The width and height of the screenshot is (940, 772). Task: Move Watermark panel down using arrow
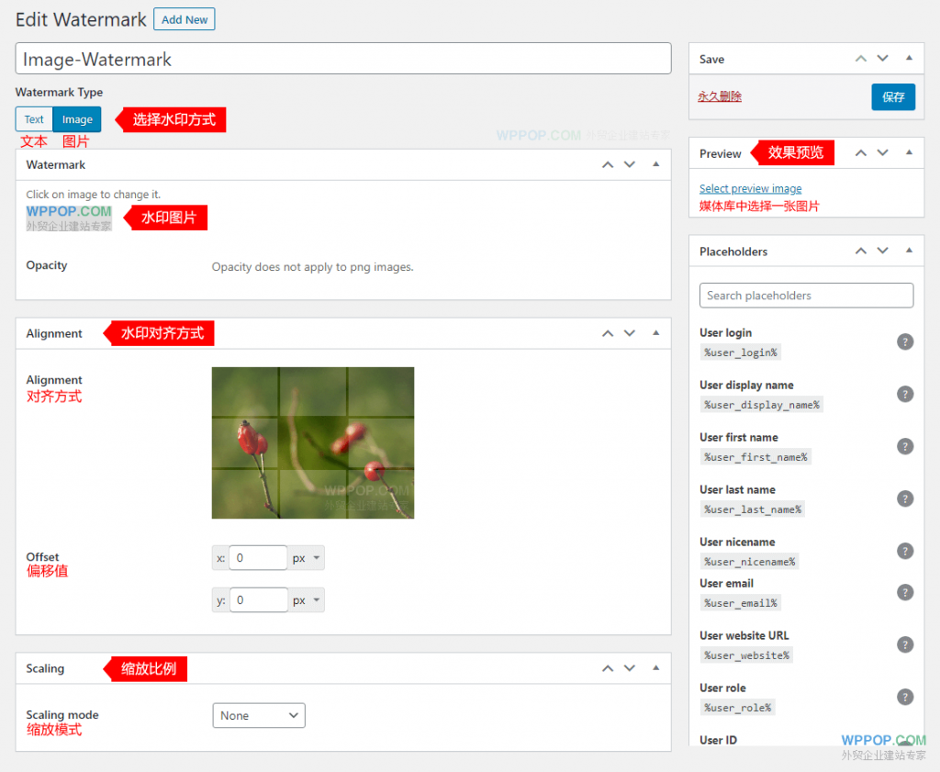pyautogui.click(x=630, y=165)
